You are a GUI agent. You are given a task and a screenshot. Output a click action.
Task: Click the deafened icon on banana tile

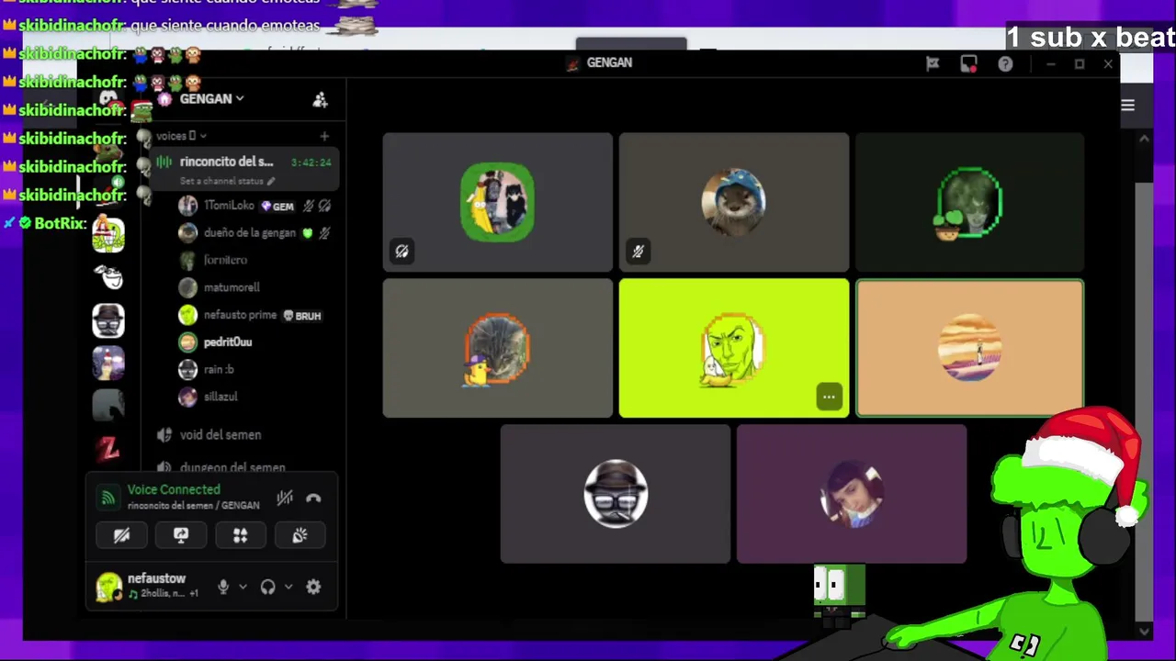coord(401,251)
